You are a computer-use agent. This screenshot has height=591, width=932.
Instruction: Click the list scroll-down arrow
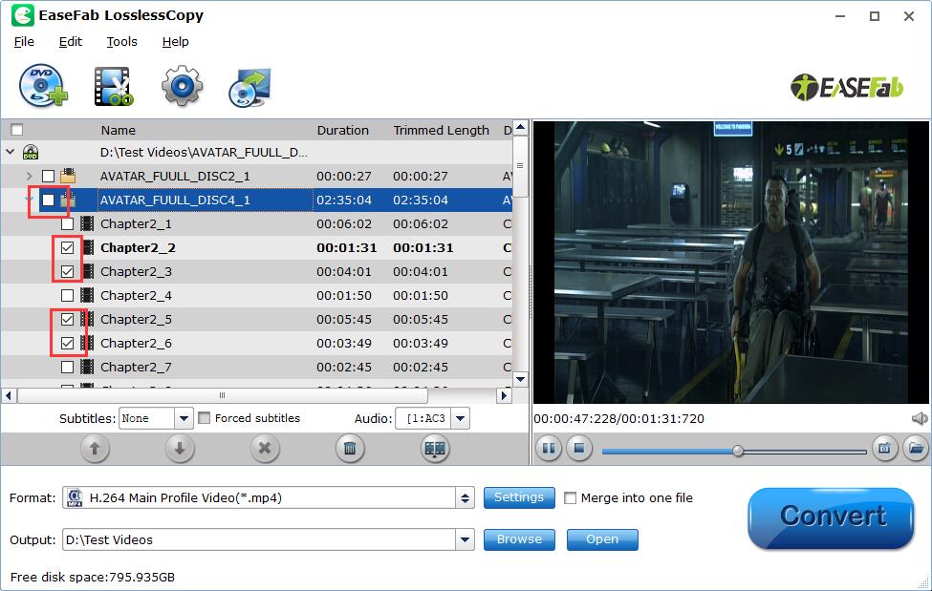coord(521,379)
